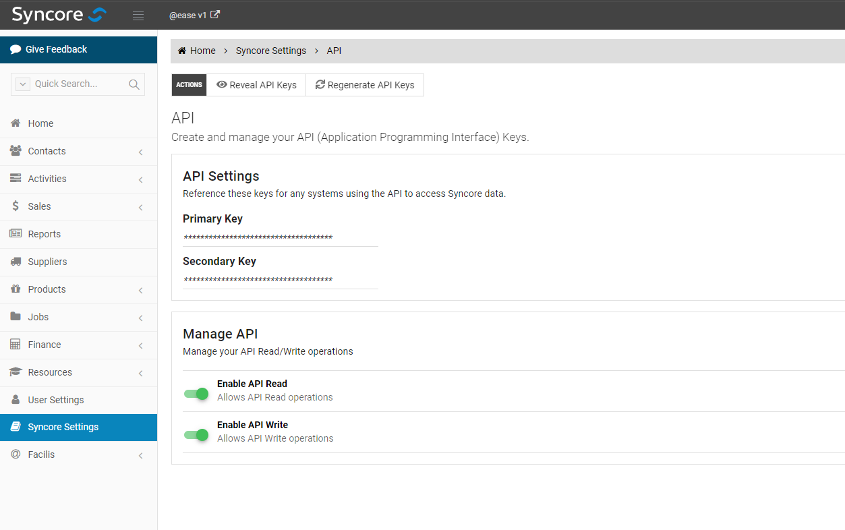The height and width of the screenshot is (530, 845).
Task: Click the Sales dollar icon
Action: coord(16,206)
